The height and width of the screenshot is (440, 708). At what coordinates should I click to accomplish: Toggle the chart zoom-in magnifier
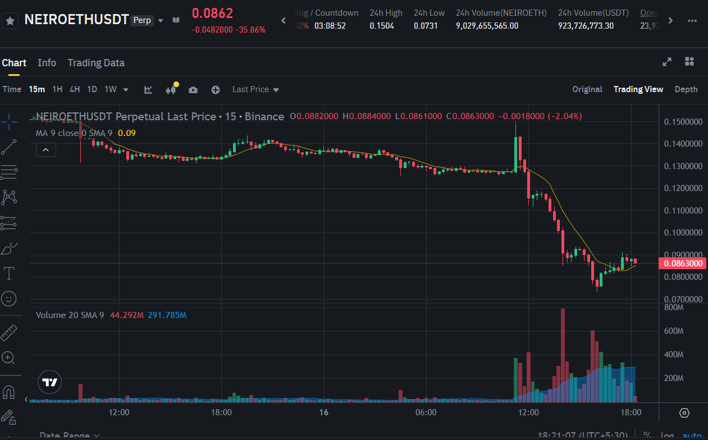tap(10, 358)
